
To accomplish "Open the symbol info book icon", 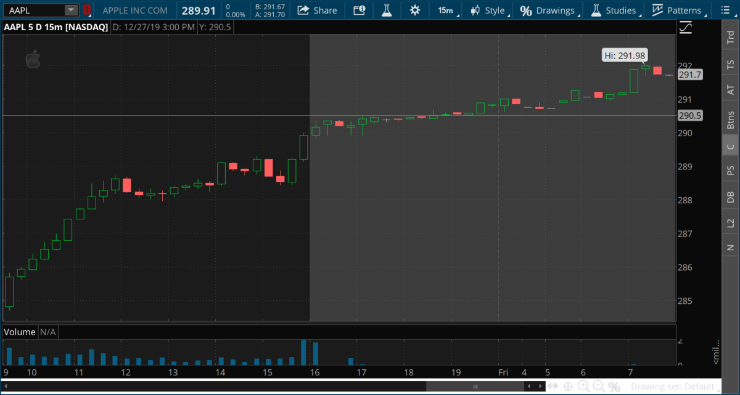I will pyautogui.click(x=360, y=10).
